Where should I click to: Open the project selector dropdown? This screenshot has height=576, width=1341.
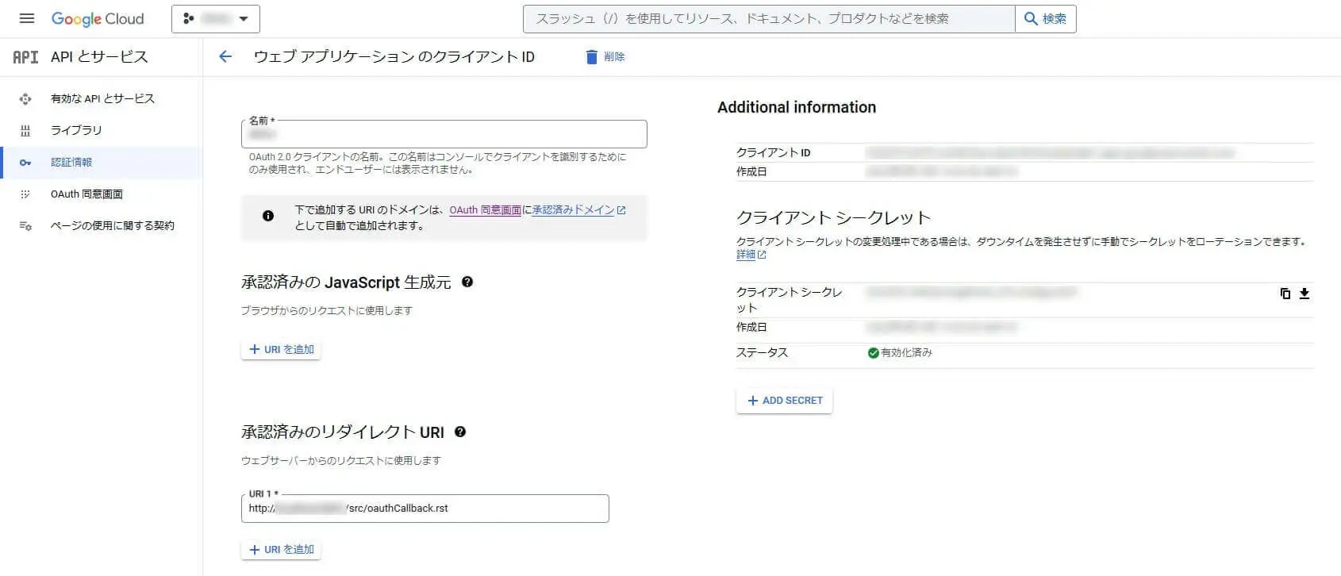215,19
